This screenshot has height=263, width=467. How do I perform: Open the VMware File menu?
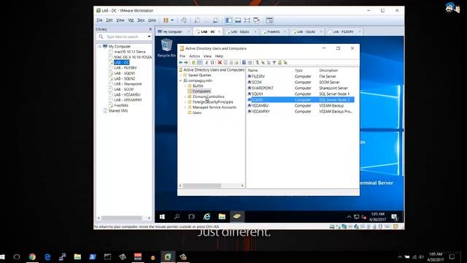pyautogui.click(x=99, y=20)
